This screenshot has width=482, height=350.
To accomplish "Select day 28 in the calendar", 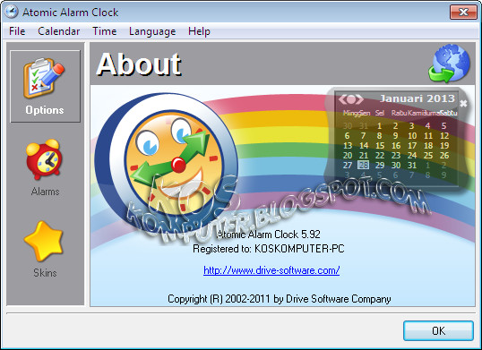I will pos(364,166).
